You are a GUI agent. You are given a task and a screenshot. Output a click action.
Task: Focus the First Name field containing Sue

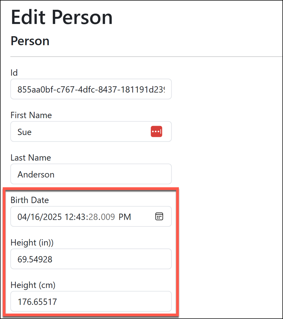click(91, 131)
